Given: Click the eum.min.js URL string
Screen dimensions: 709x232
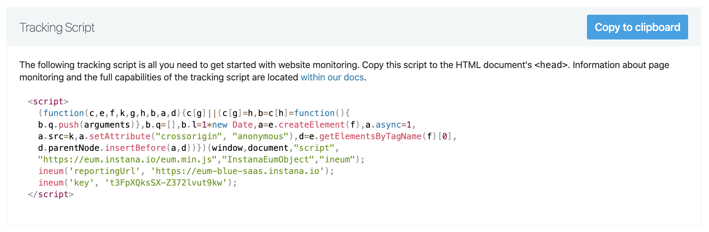Looking at the screenshot, I should point(127,159).
